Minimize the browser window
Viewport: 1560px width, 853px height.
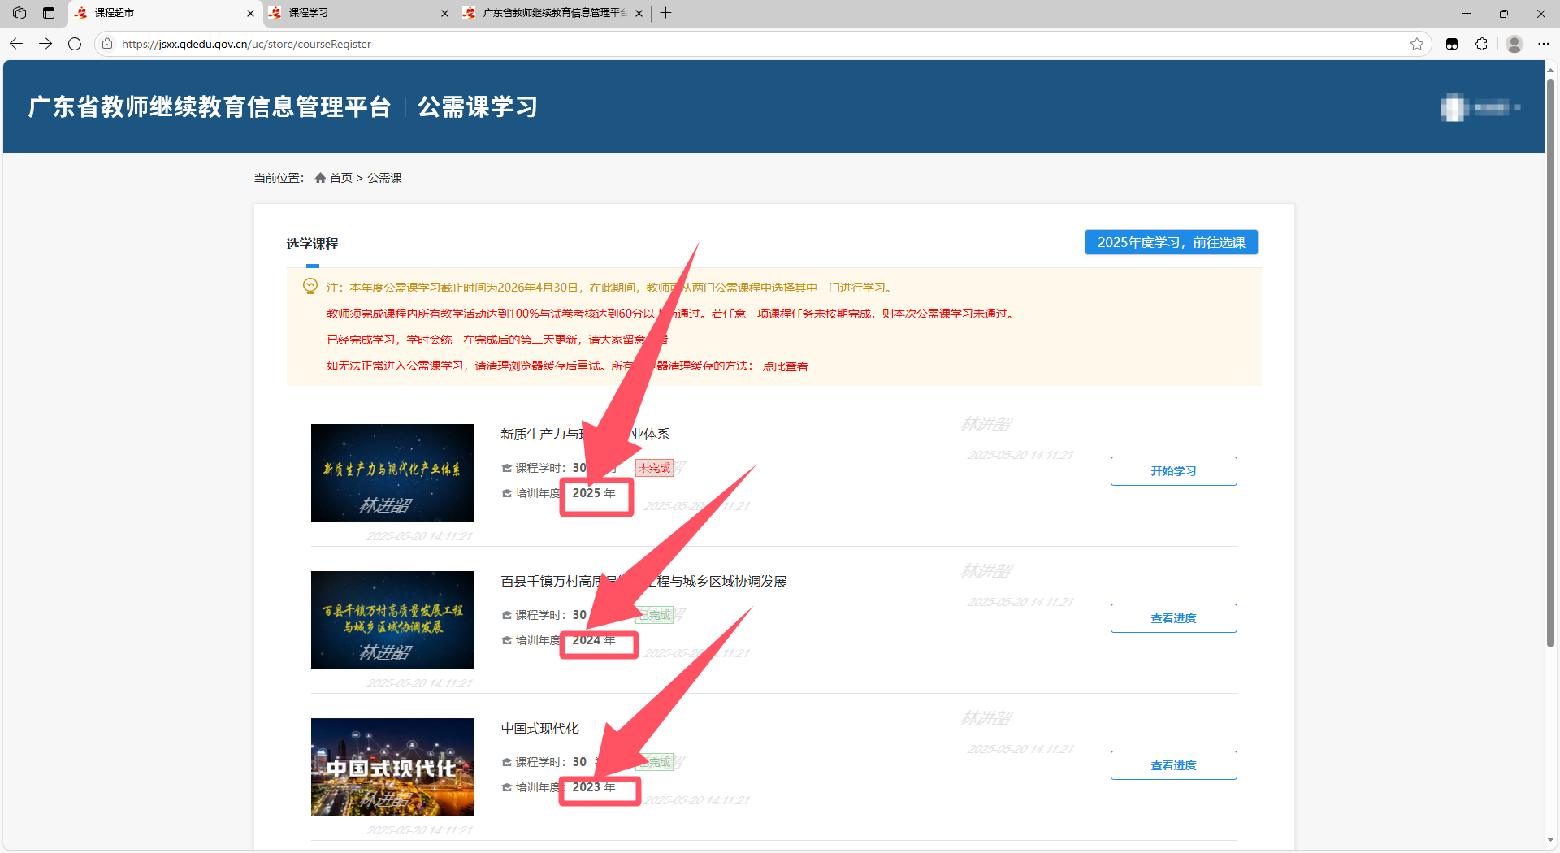[1466, 13]
